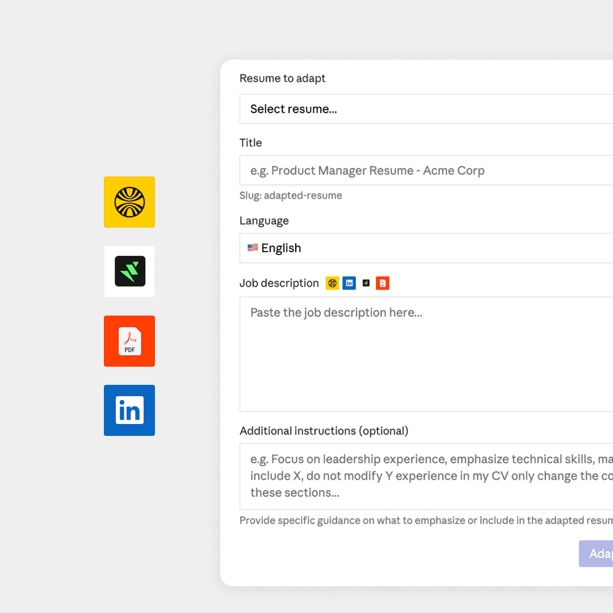Click the slug text "adapted-resume"
Image resolution: width=613 pixels, height=613 pixels.
(x=291, y=195)
